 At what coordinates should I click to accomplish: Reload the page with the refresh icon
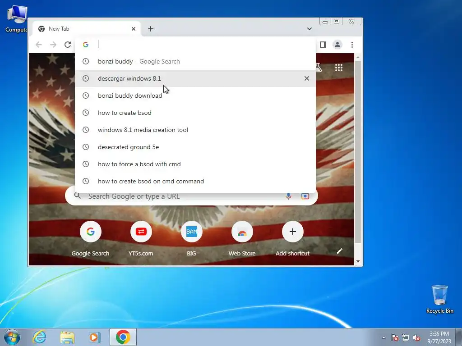pyautogui.click(x=68, y=45)
